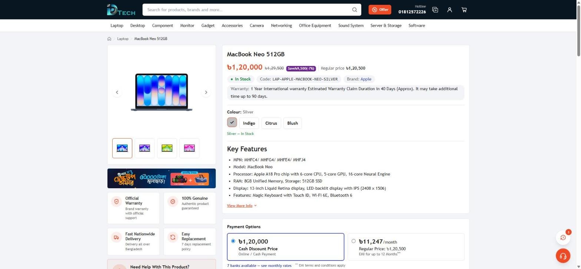
Task: Click the desktop offer promotional banner
Action: [x=162, y=178]
